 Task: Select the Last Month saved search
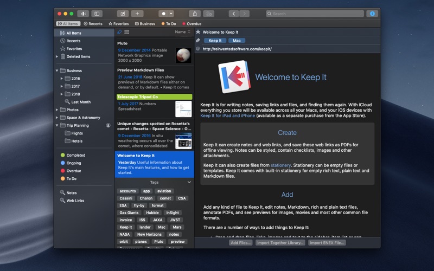(x=80, y=102)
